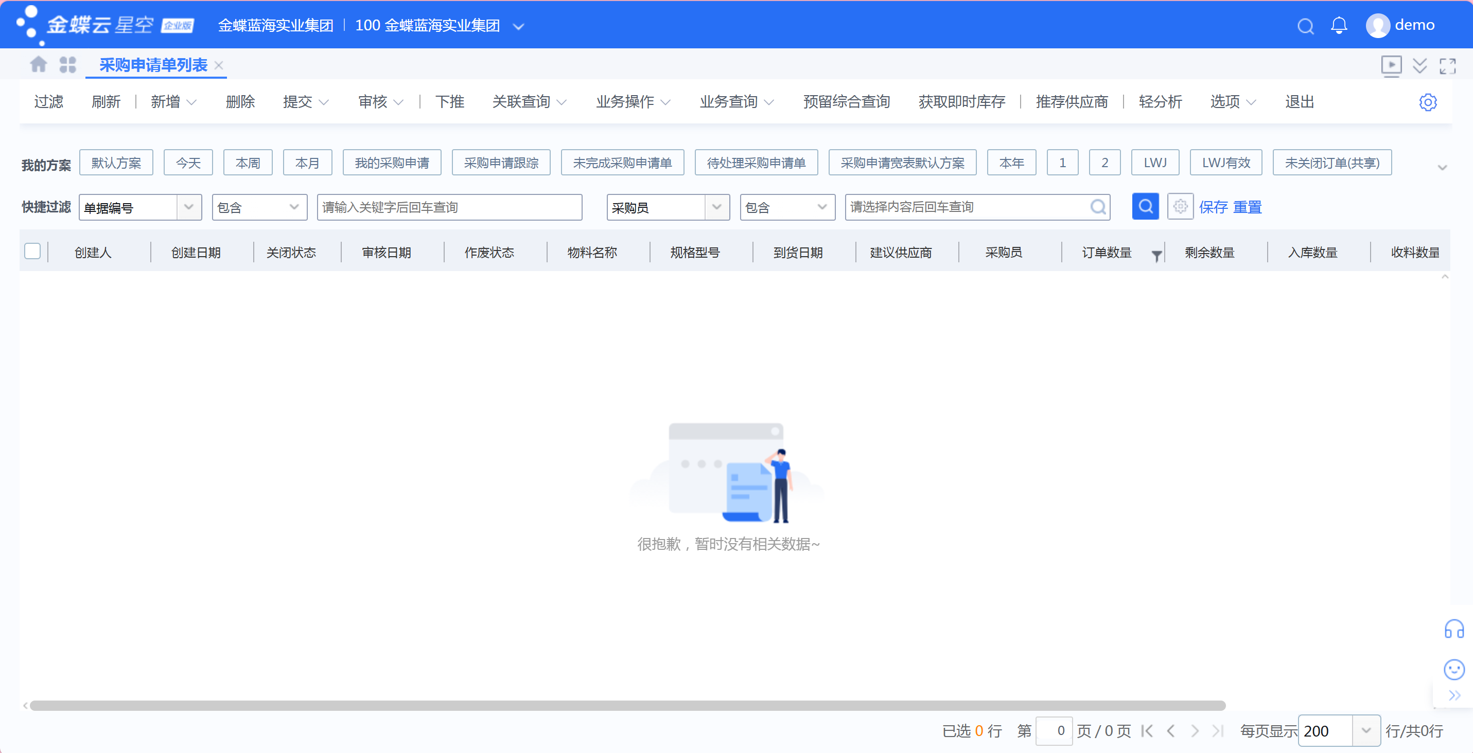Click the 过滤 toolbar item
The image size is (1473, 753).
tap(48, 102)
